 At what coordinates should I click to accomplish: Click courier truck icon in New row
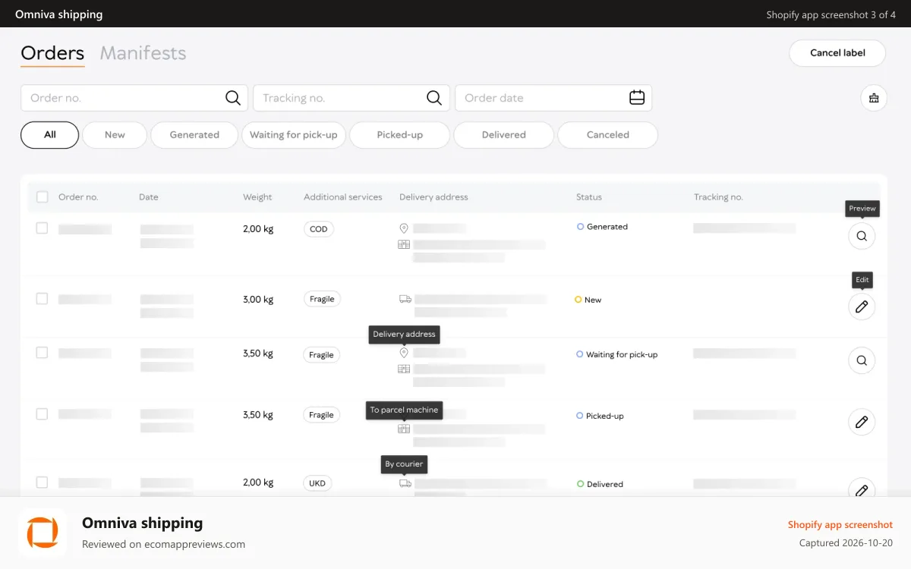pyautogui.click(x=405, y=299)
